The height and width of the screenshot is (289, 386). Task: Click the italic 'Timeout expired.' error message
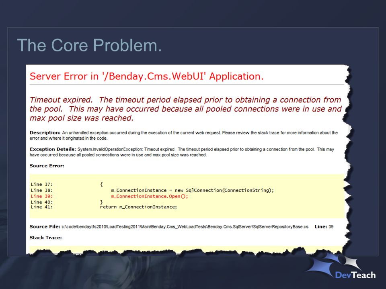[x=186, y=109]
